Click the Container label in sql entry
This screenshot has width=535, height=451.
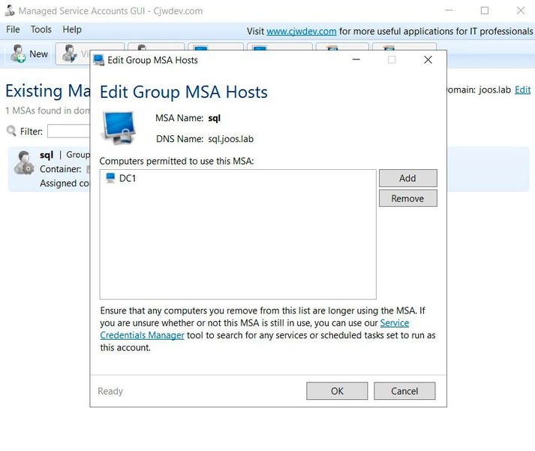(x=60, y=169)
